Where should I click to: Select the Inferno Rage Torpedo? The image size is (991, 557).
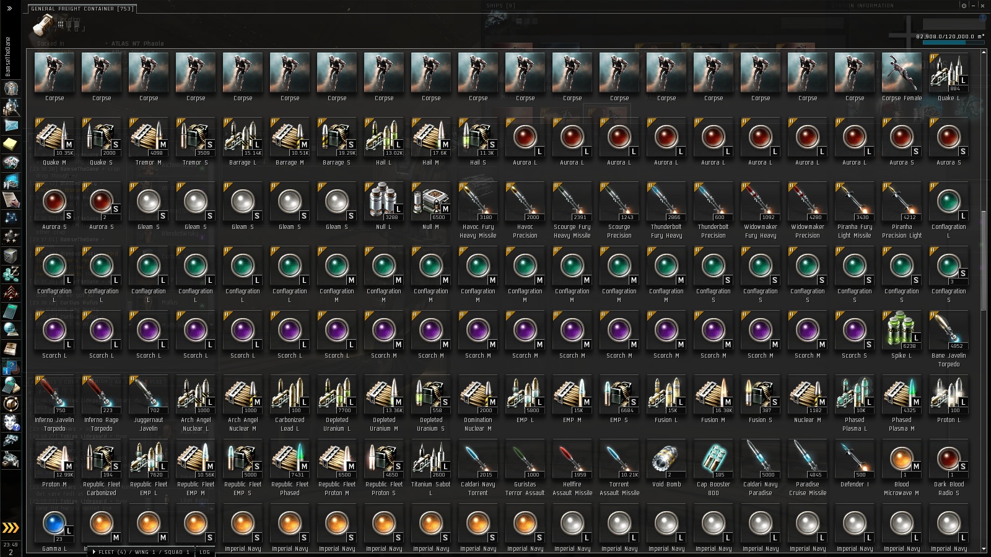coord(101,394)
